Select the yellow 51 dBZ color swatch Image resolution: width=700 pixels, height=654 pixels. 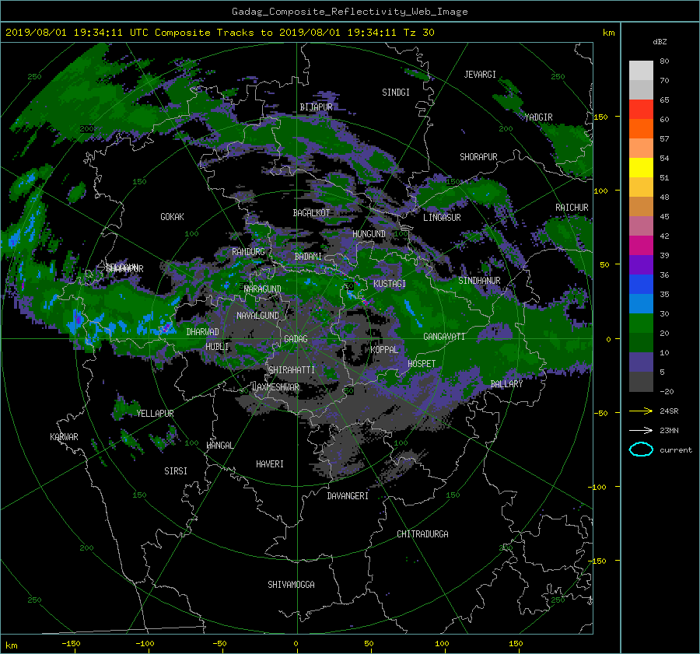point(641,168)
